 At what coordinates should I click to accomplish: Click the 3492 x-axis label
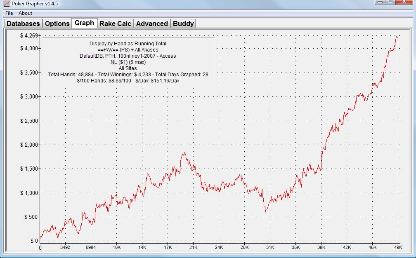tap(65, 248)
